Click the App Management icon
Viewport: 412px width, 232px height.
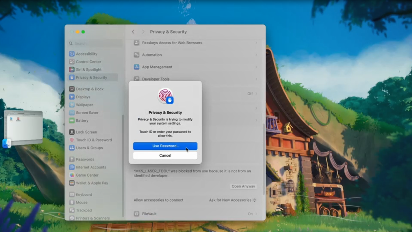click(137, 67)
